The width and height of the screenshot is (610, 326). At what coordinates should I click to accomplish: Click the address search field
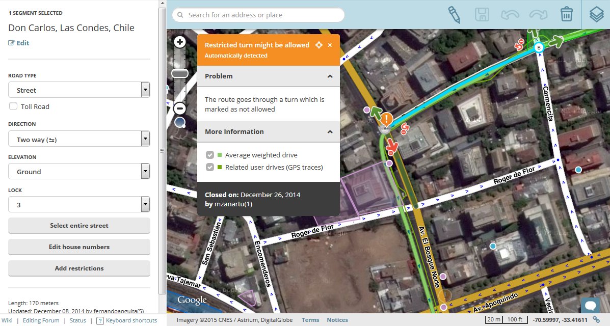coord(258,15)
